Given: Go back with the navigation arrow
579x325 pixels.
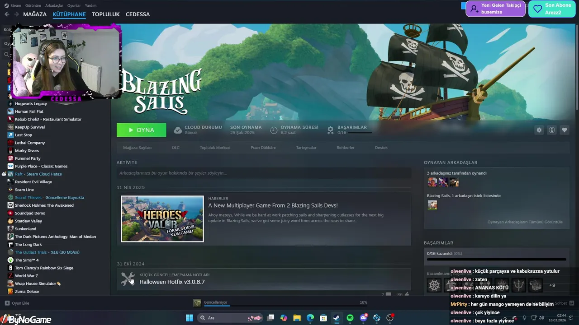Looking at the screenshot, I should pos(7,14).
